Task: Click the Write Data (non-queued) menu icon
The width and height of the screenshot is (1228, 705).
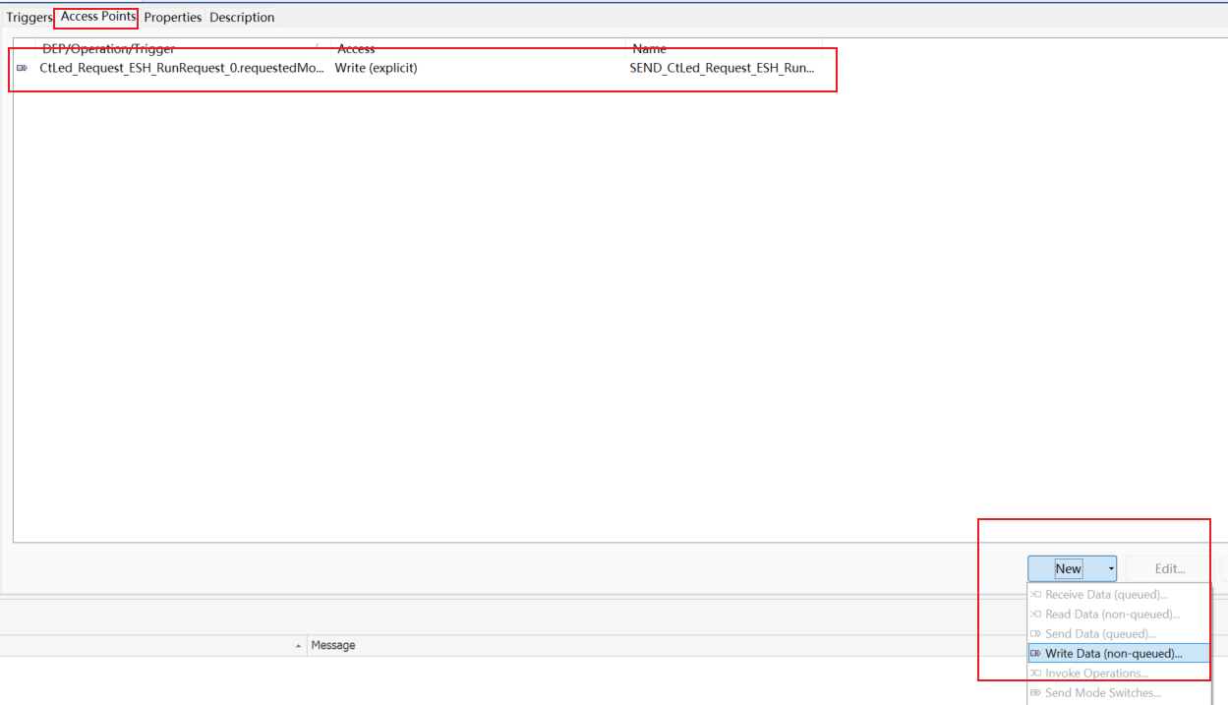Action: (1035, 654)
